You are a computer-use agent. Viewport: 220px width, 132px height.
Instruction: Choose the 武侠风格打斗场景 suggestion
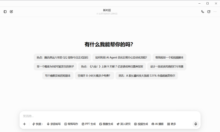[167, 66]
